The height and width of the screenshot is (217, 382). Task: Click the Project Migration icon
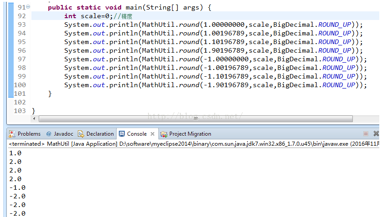164,134
